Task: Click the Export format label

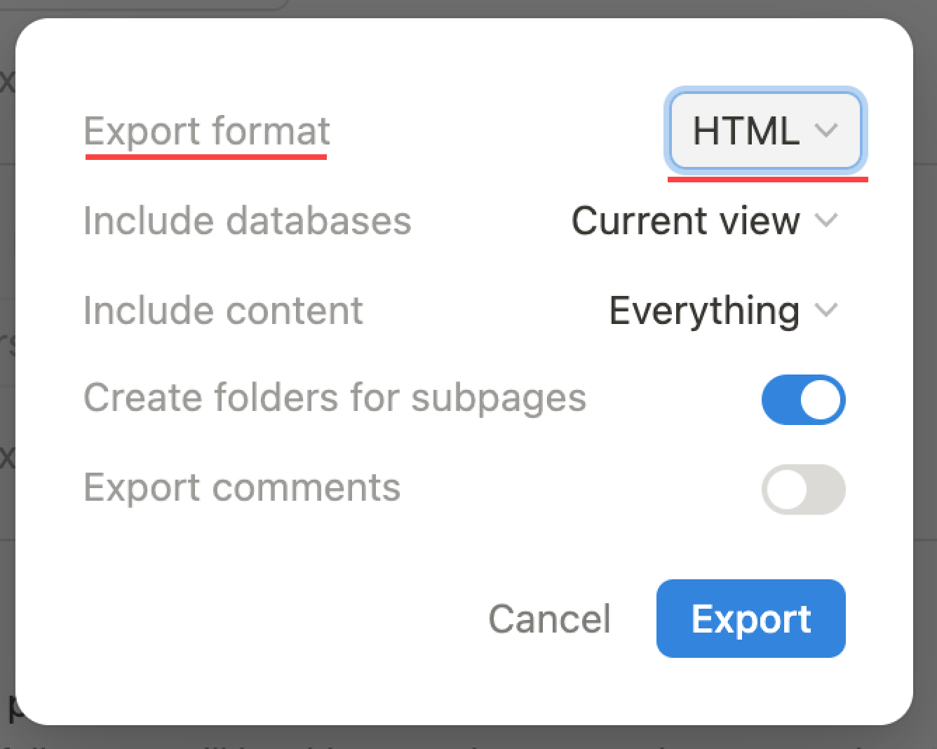Action: coord(207,130)
